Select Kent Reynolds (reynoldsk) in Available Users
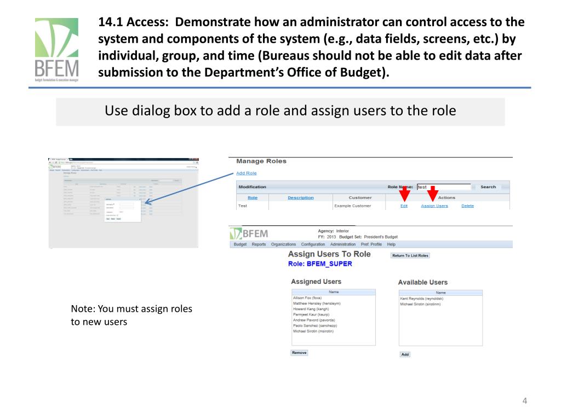 tap(421, 299)
